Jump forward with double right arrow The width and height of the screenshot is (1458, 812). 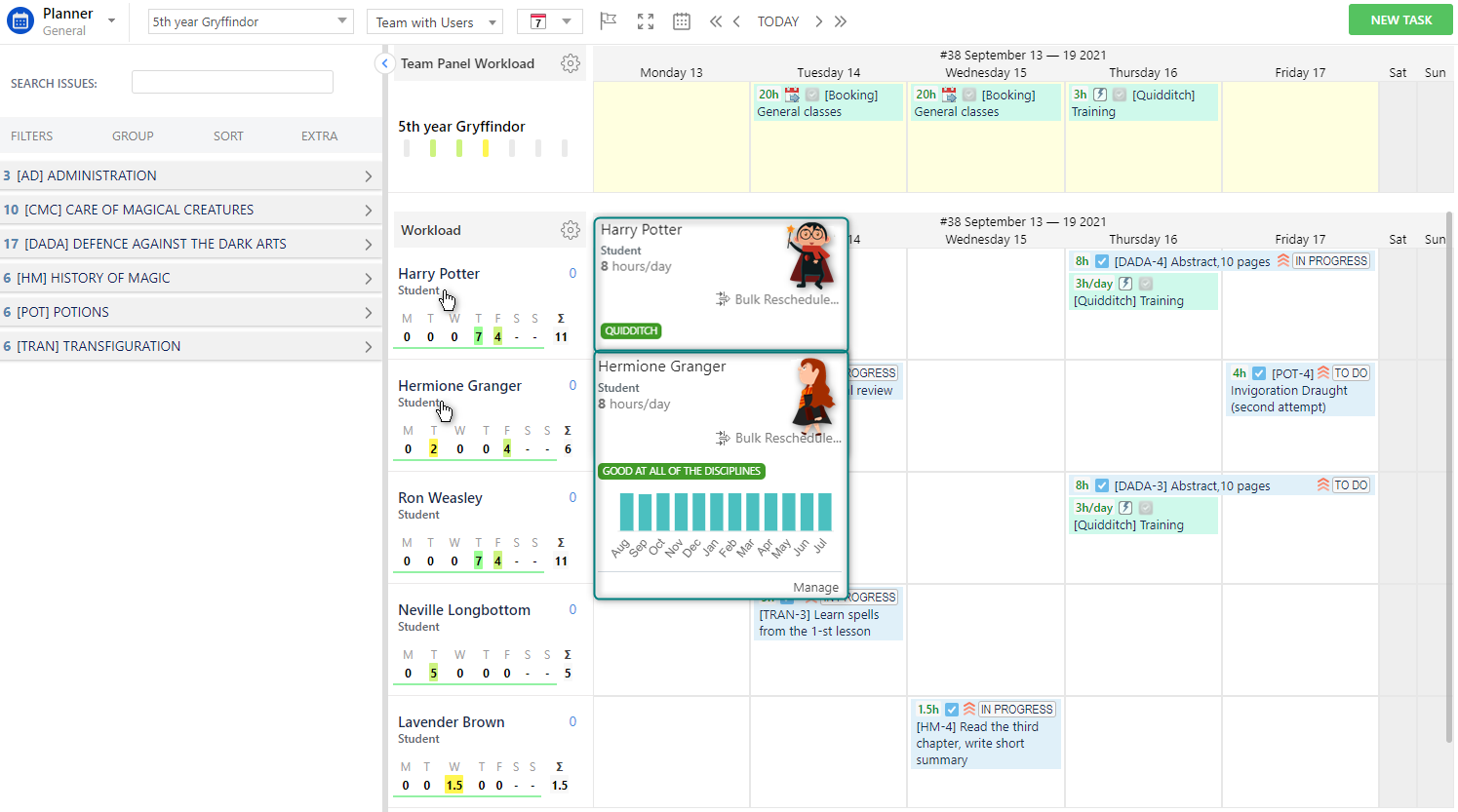[x=841, y=21]
